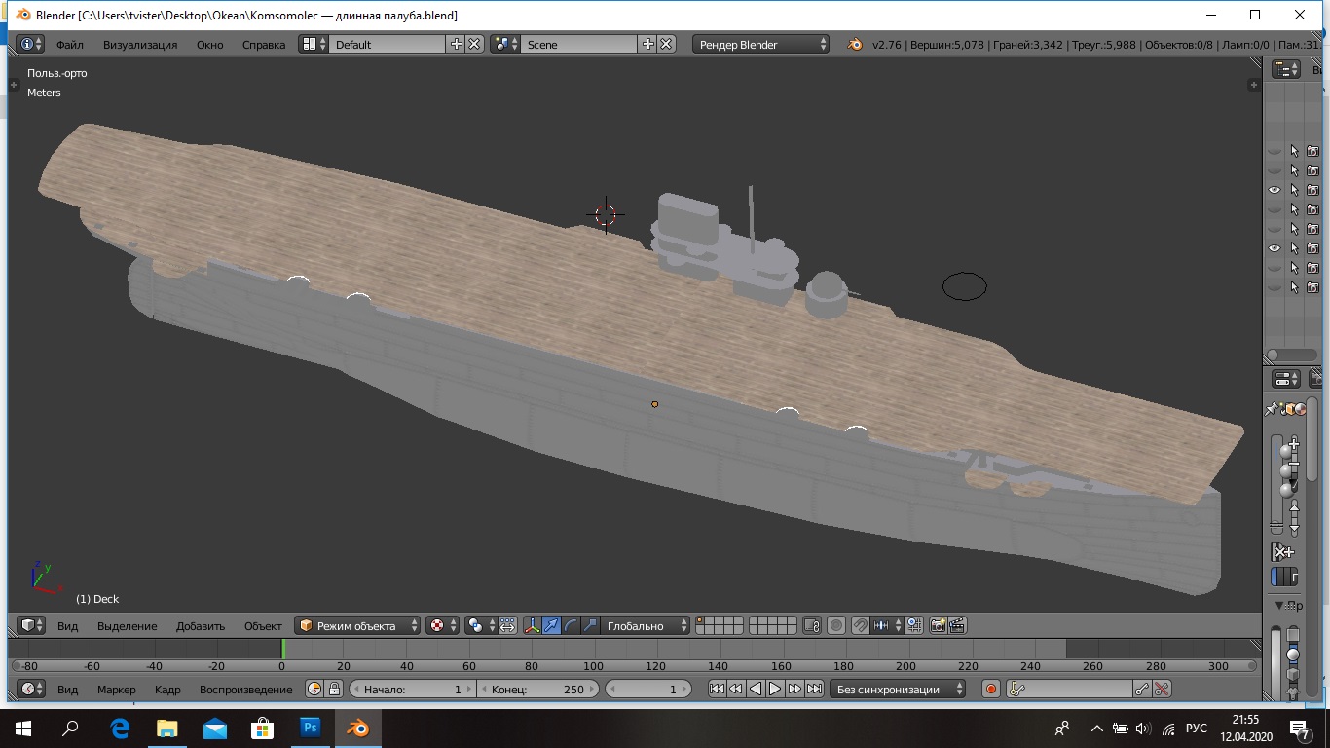1330x748 pixels.
Task: Click the red auto-keyframe record button
Action: [991, 689]
